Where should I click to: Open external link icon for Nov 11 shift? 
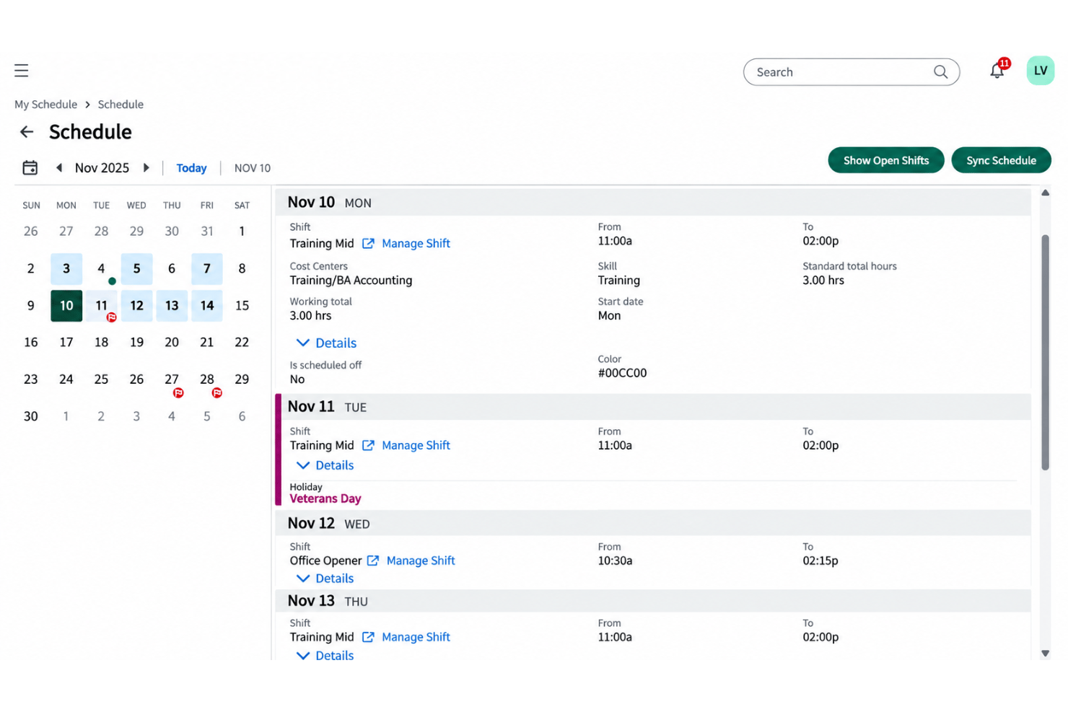tap(368, 445)
